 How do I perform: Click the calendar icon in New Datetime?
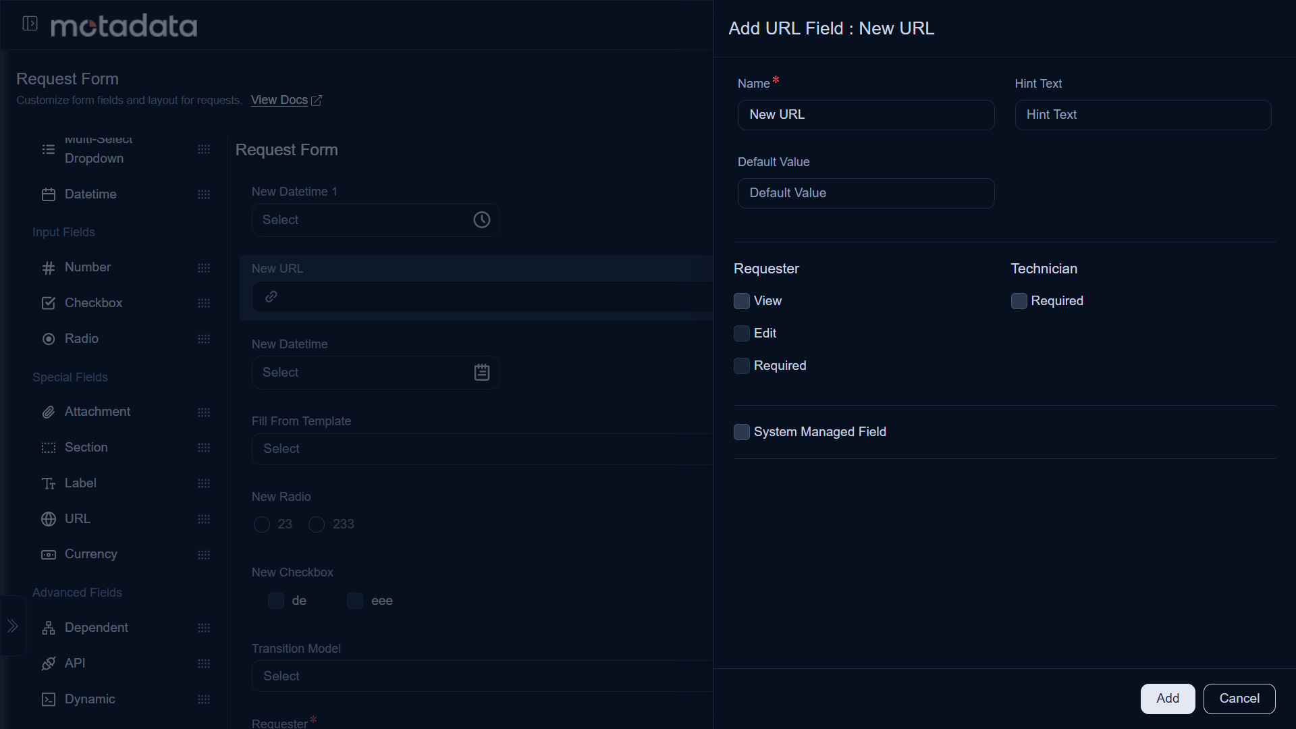coord(482,373)
